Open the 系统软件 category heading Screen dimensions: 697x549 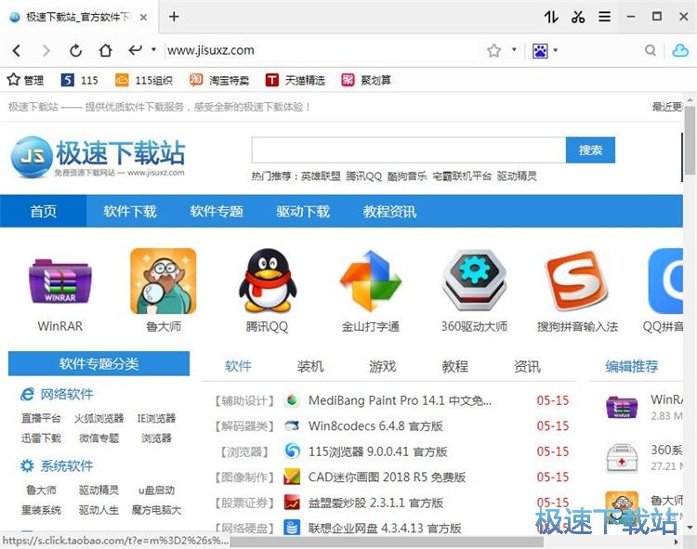(57, 466)
